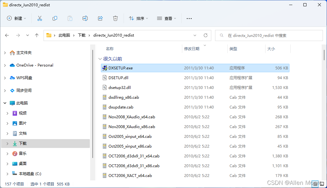Click the navigation pane scrollbar
The height and width of the screenshot is (188, 327).
[93, 104]
